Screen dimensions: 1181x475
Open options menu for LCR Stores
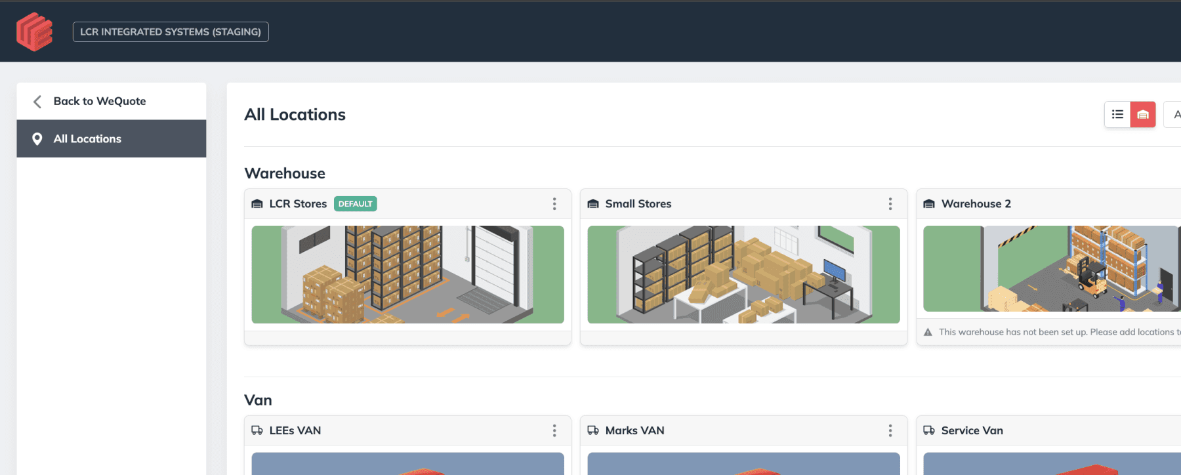(554, 204)
